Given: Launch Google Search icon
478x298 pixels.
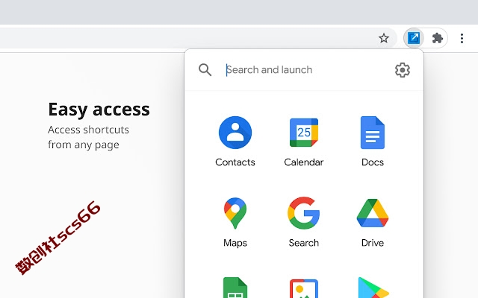Looking at the screenshot, I should click(x=304, y=213).
